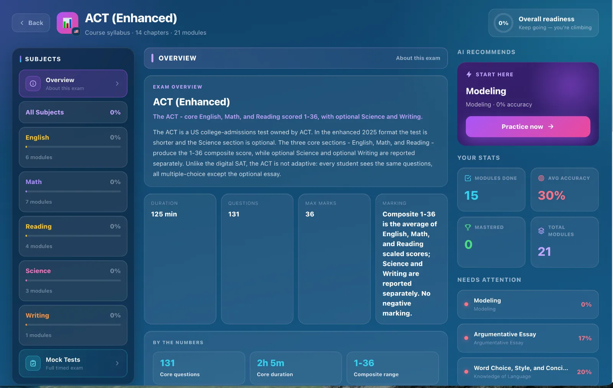Select All Subjects in the sidebar

tap(73, 112)
